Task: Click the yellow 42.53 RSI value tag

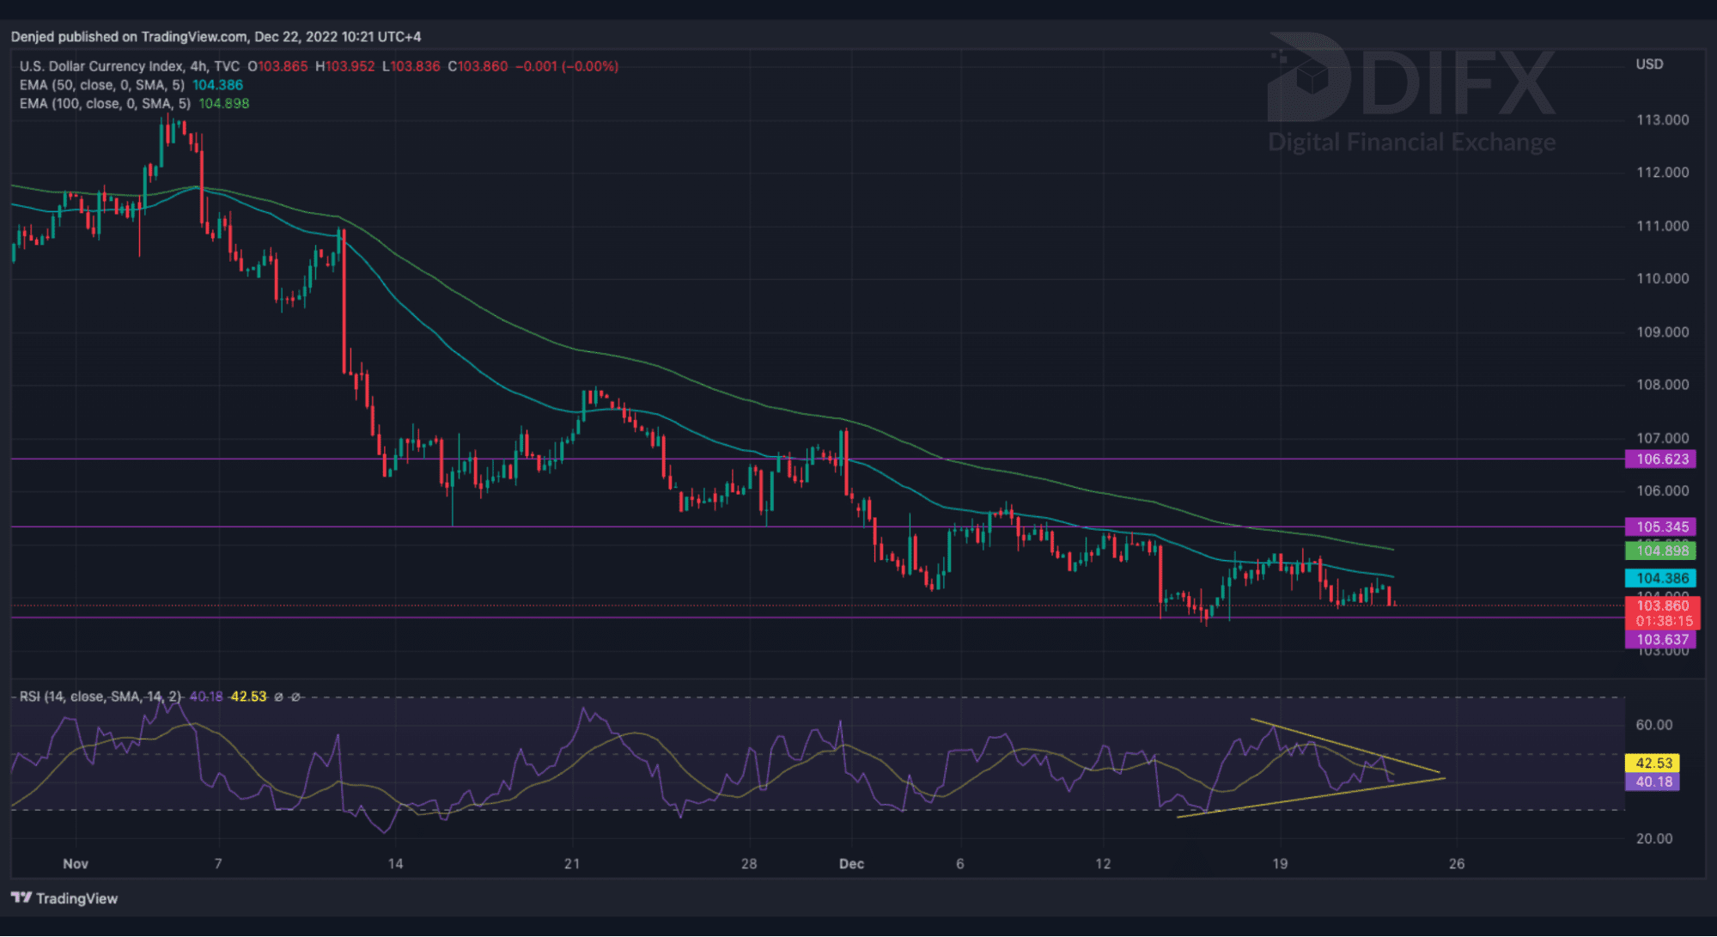Action: (1653, 763)
